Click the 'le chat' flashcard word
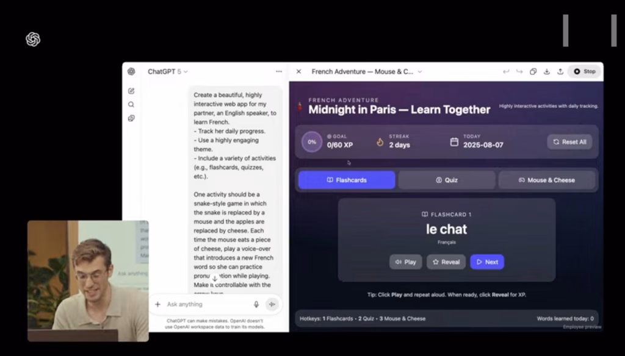Screen dimensions: 625x356 [446, 229]
